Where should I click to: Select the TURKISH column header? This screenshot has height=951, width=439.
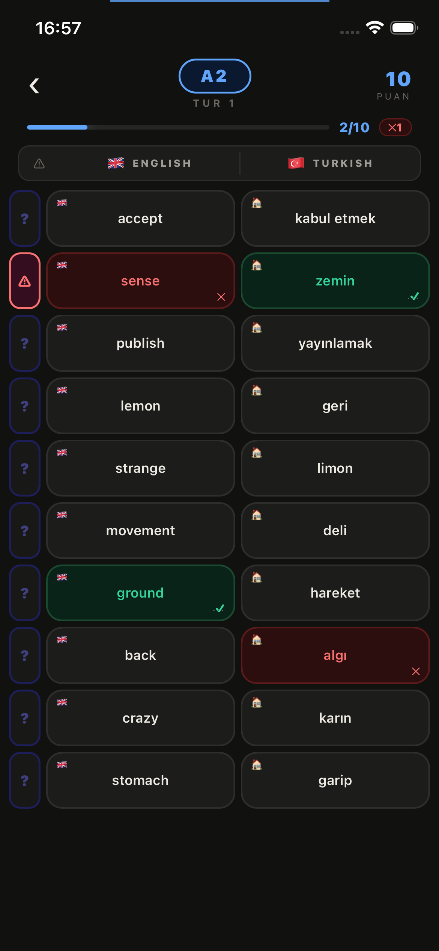pyautogui.click(x=331, y=163)
